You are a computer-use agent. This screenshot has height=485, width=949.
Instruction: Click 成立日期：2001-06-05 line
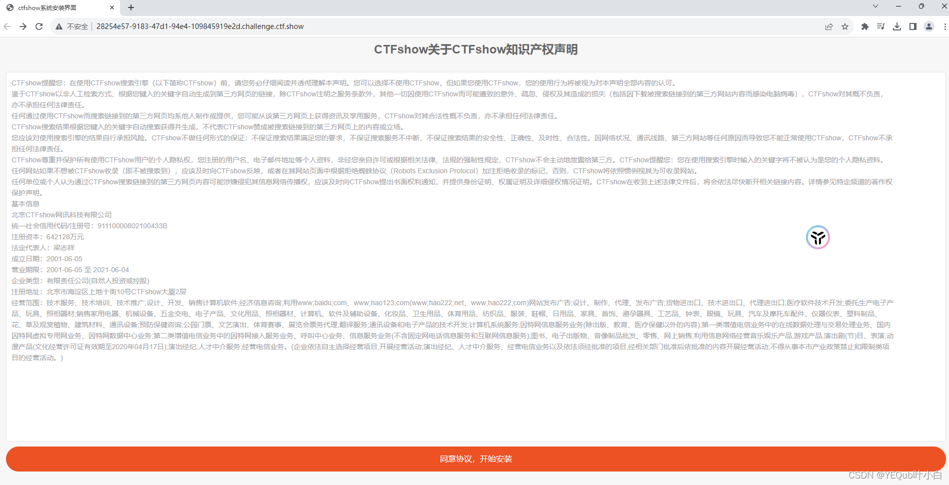pyautogui.click(x=47, y=259)
